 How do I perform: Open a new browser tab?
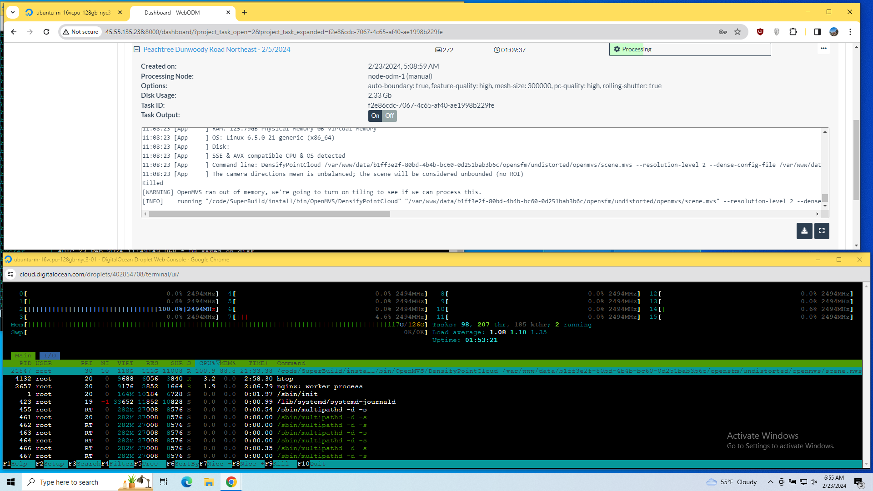coord(245,13)
